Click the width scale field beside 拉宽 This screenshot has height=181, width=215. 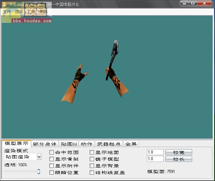click(155, 152)
